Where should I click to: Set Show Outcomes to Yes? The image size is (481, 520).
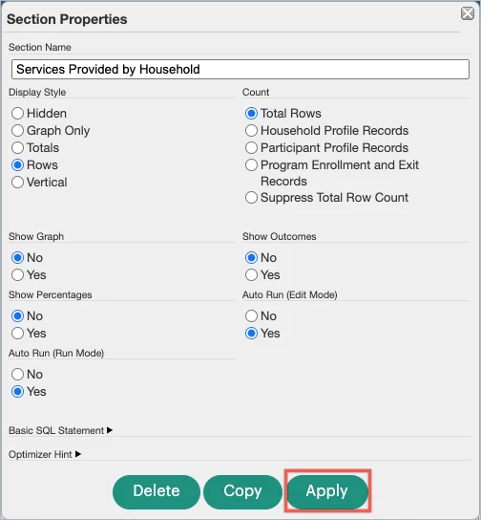point(251,275)
